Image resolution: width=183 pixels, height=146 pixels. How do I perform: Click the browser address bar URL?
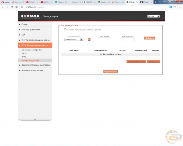click(x=34, y=7)
